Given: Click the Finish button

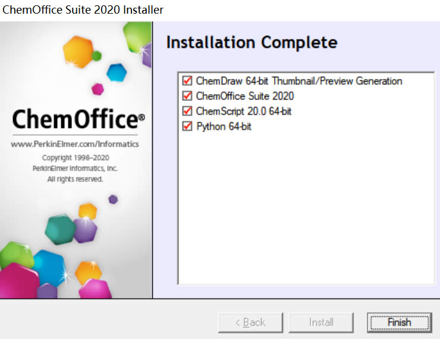Looking at the screenshot, I should (398, 322).
